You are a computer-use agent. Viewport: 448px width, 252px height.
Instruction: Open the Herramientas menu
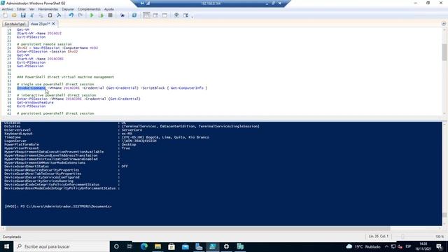pyautogui.click(x=48, y=9)
